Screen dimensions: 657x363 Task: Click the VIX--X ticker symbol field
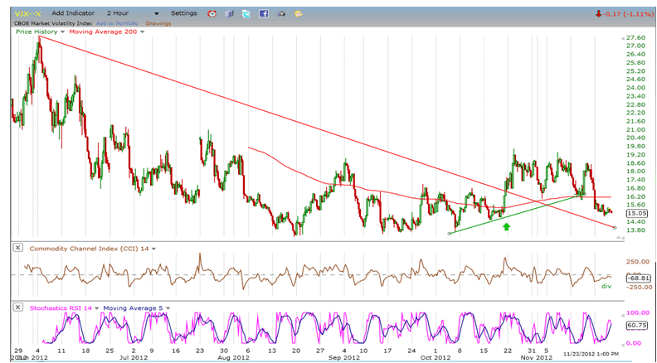27,14
